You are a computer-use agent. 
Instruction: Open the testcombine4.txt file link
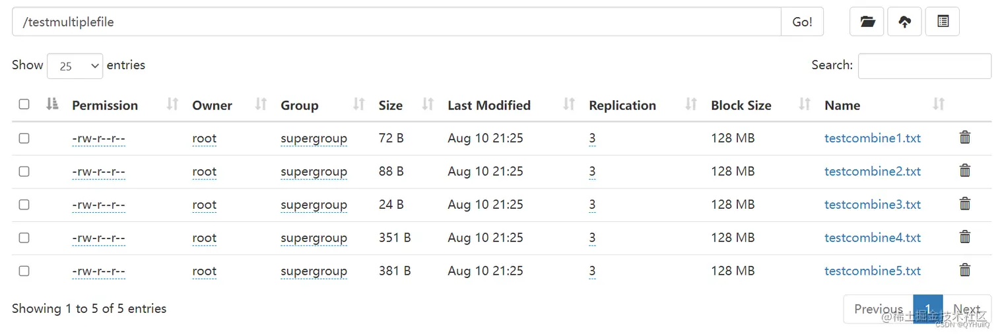coord(872,238)
